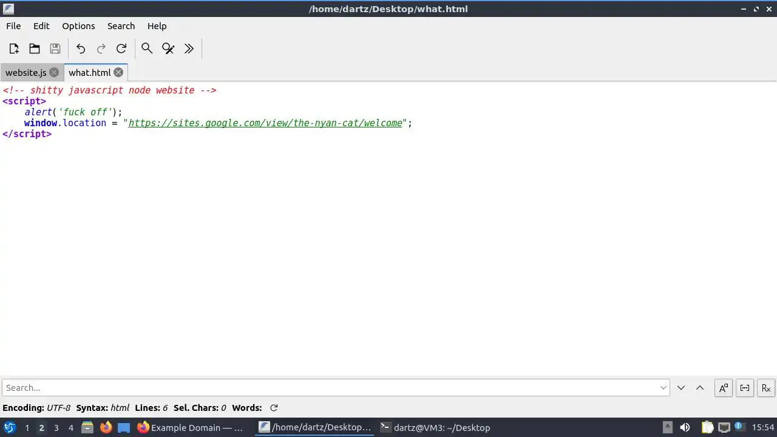
Task: Open the File menu
Action: 13,26
